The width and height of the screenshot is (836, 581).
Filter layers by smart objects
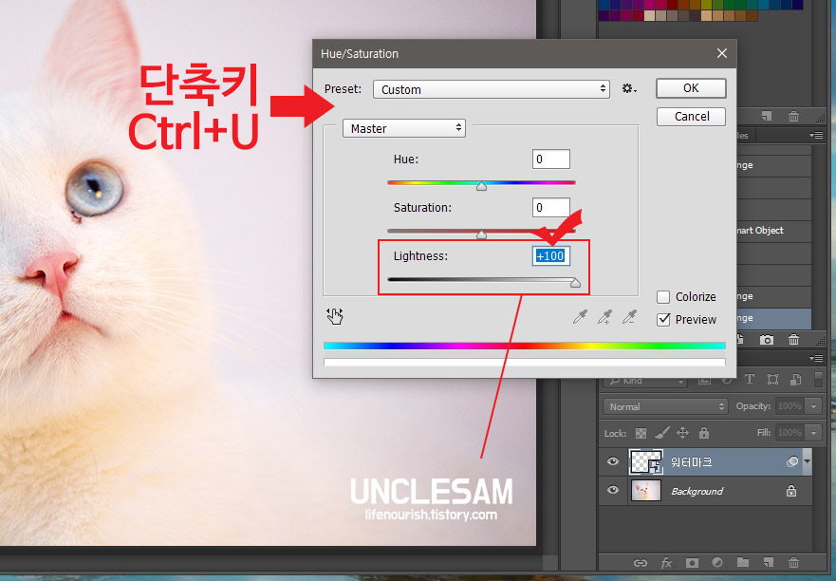pos(796,380)
